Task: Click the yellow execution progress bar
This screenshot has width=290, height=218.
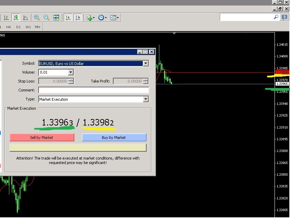Action: pos(78,148)
